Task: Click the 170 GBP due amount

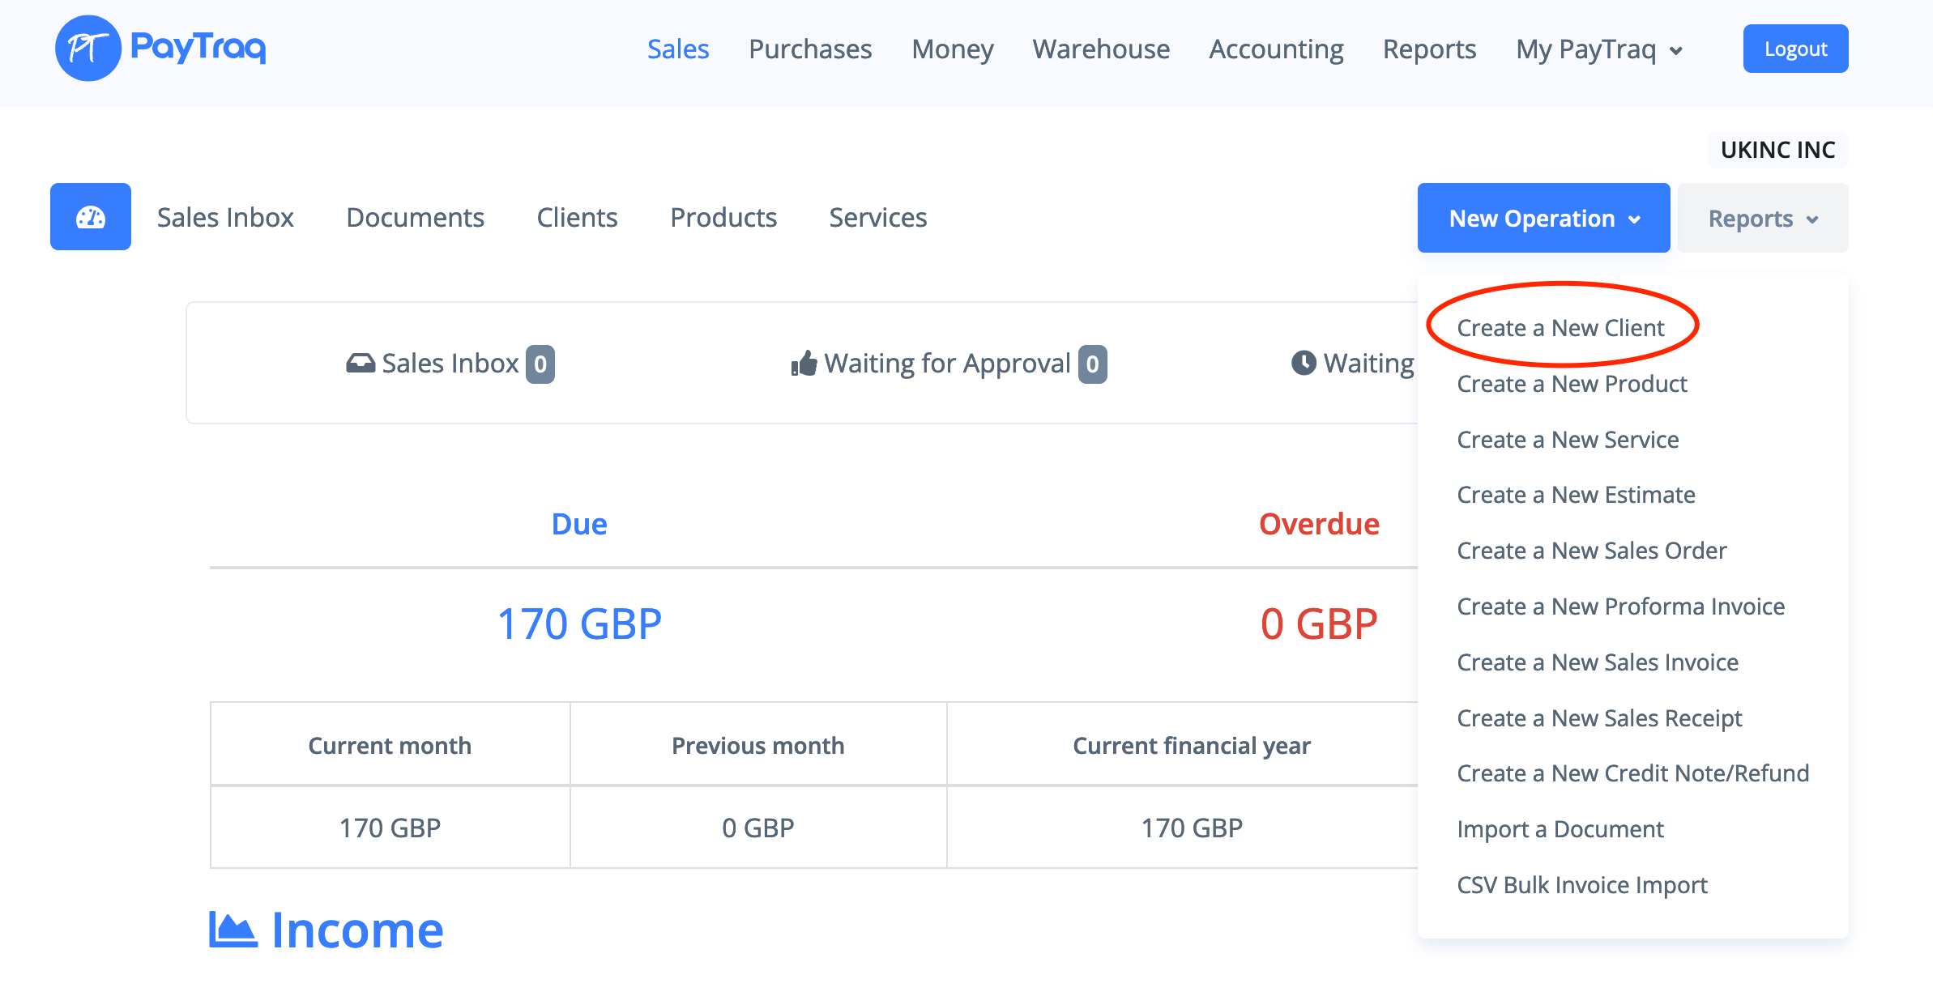Action: tap(579, 624)
